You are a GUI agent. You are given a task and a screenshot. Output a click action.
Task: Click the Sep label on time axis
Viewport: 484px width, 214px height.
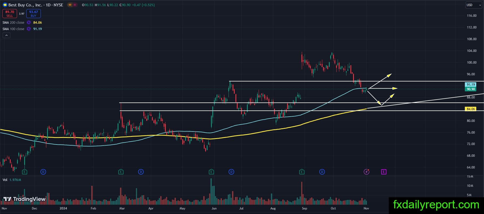pyautogui.click(x=304, y=208)
